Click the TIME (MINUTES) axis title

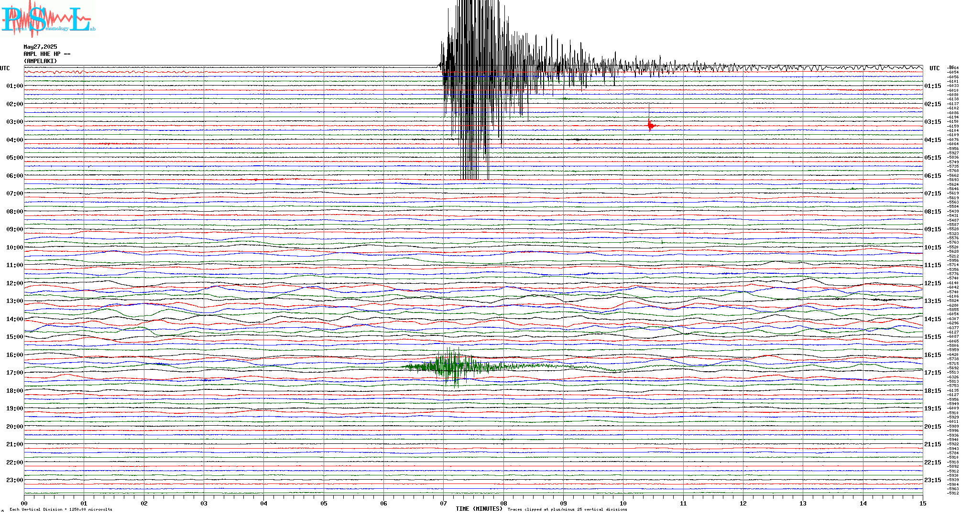(x=479, y=509)
